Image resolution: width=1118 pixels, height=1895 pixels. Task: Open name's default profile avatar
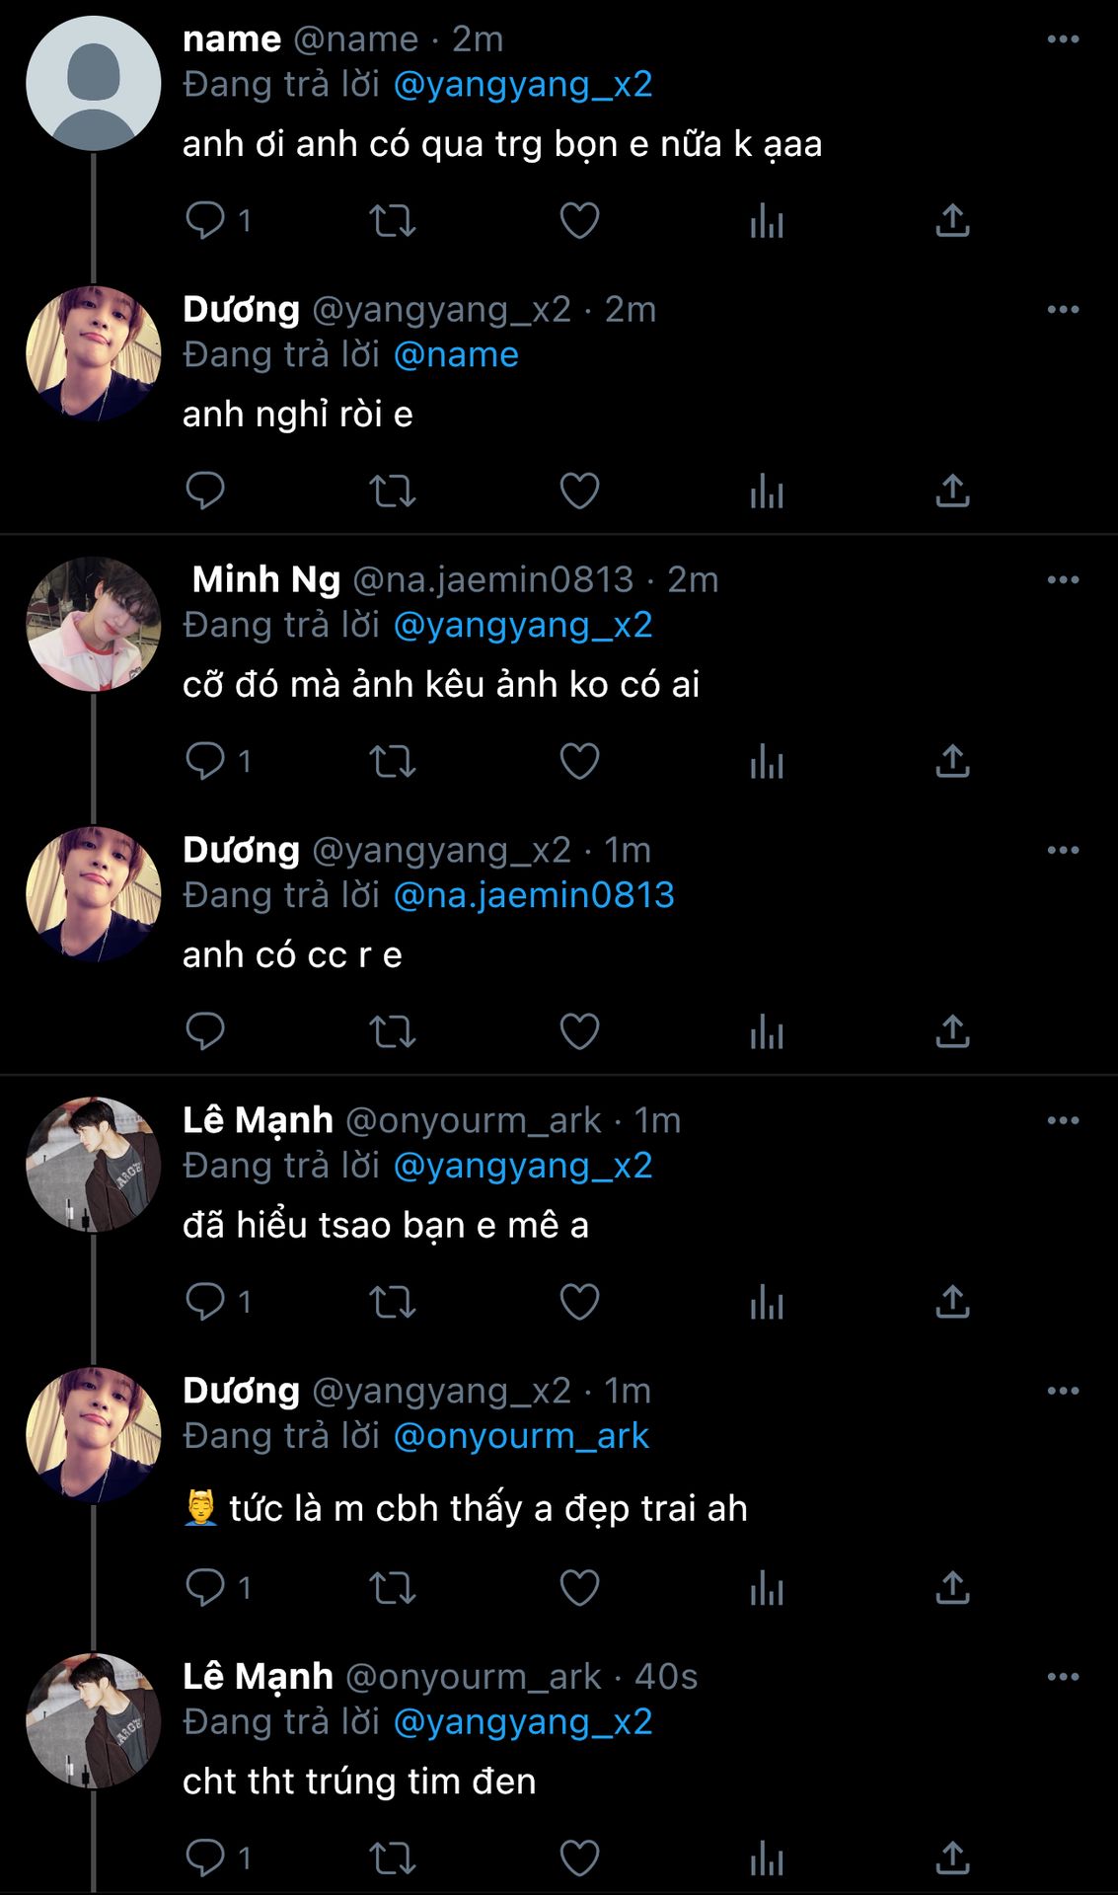93,83
